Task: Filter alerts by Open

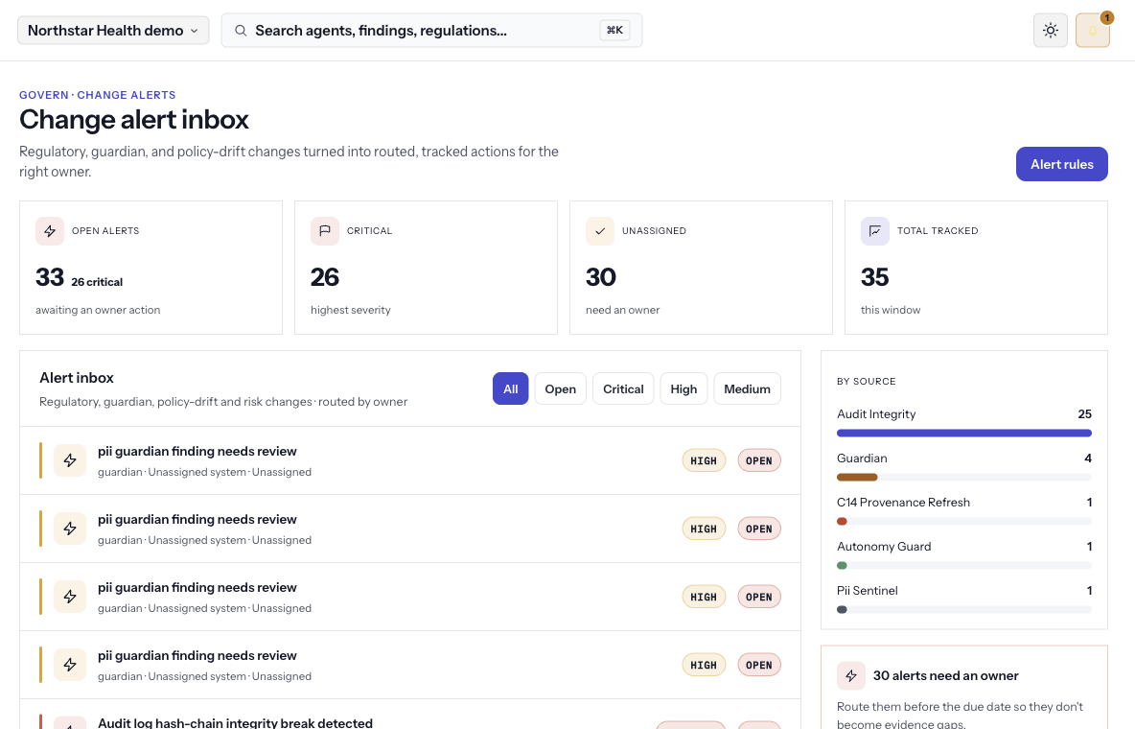Action: coord(560,389)
